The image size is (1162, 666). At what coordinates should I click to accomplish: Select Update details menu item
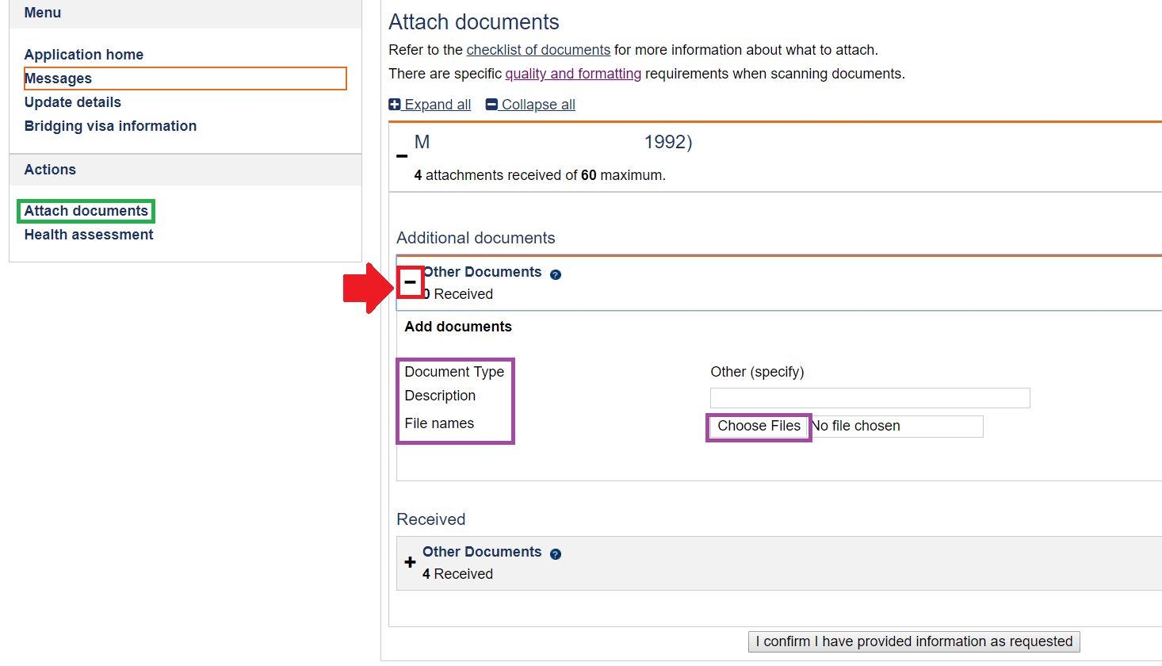(73, 102)
